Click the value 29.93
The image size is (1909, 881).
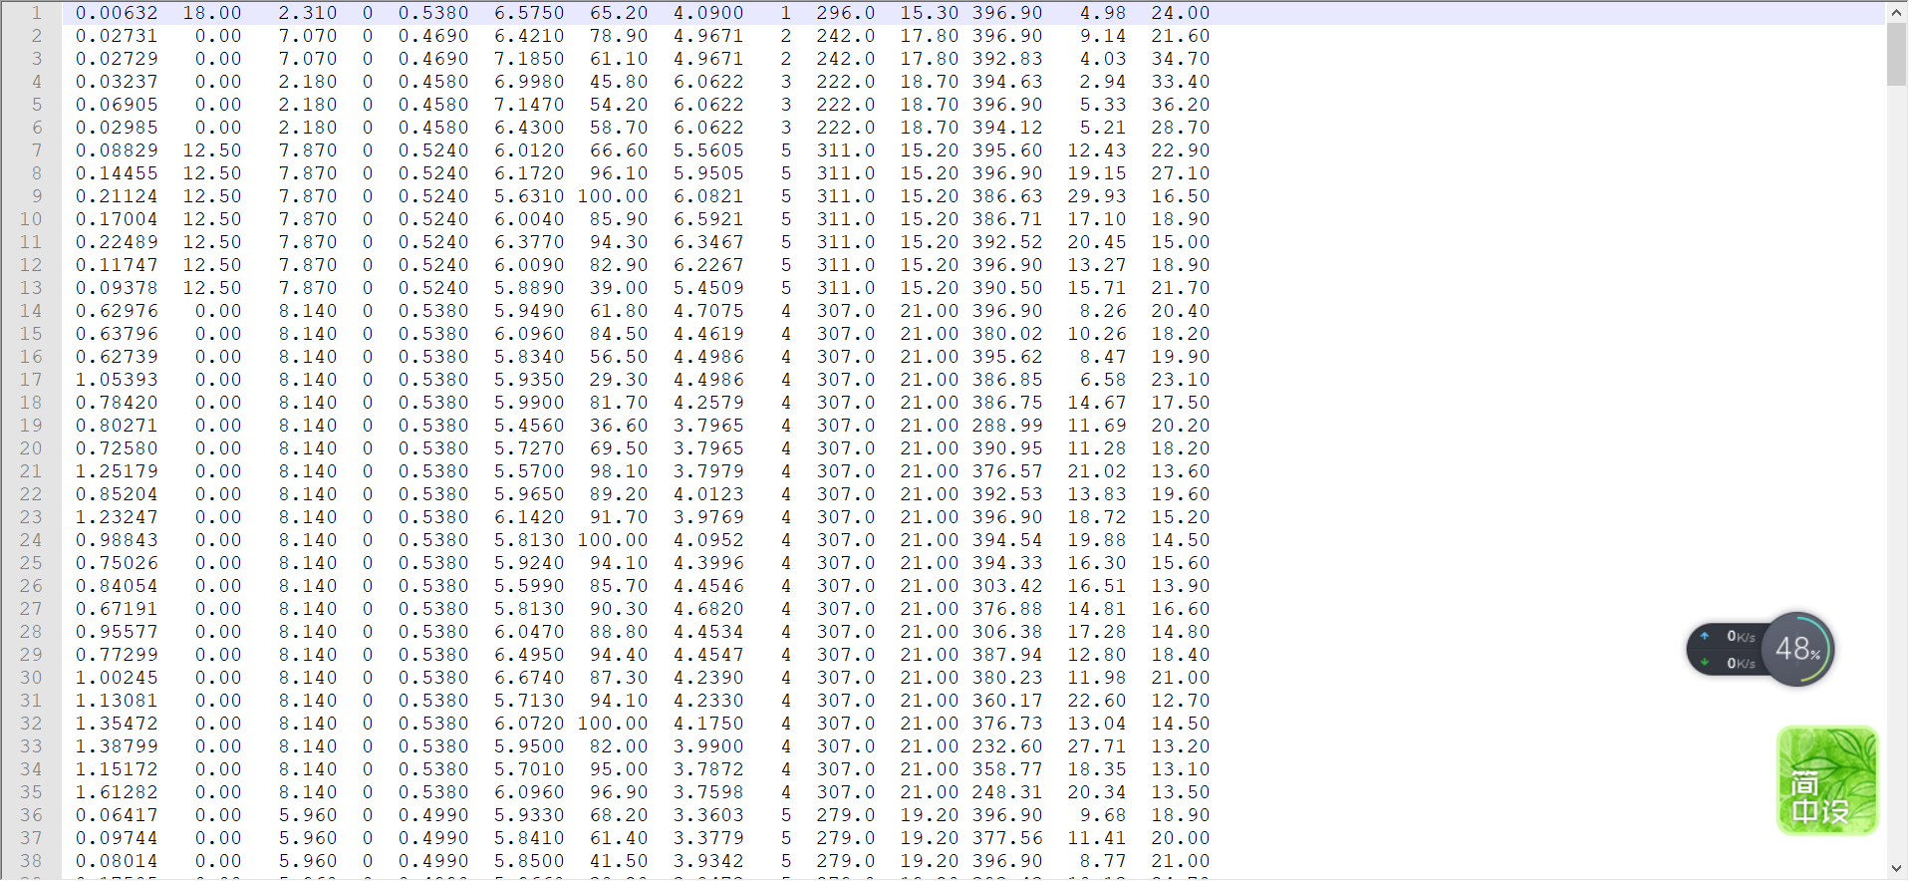1097,196
